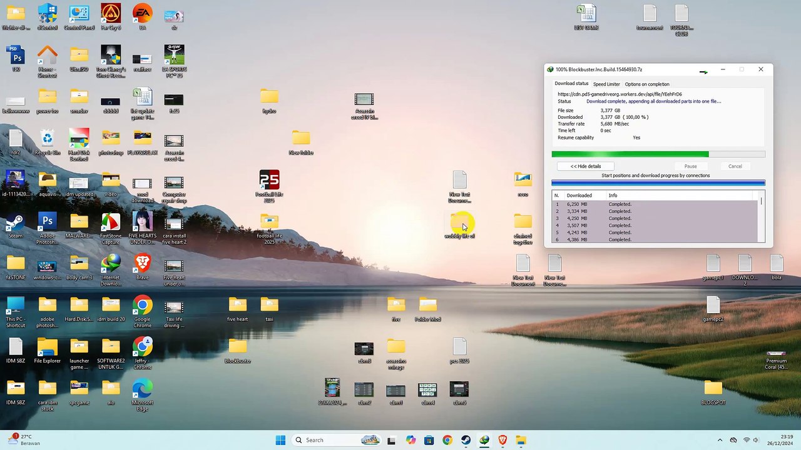Switch to the Speed Limiter tab
The image size is (801, 450).
coord(606,84)
